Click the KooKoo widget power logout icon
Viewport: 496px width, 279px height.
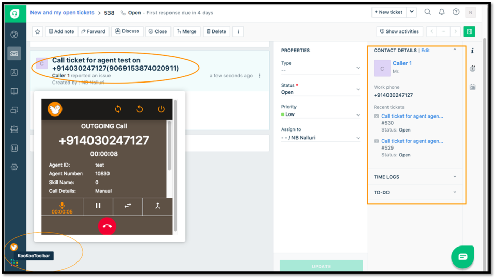[x=161, y=109]
